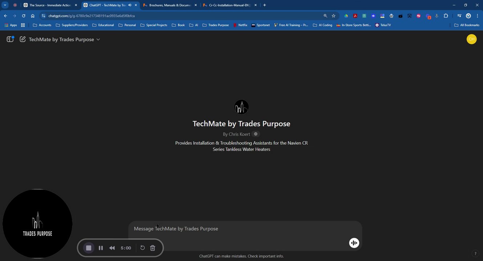Viewport: 483px width, 261px height.
Task: Open the Chrome profile icon
Action: (x=468, y=16)
